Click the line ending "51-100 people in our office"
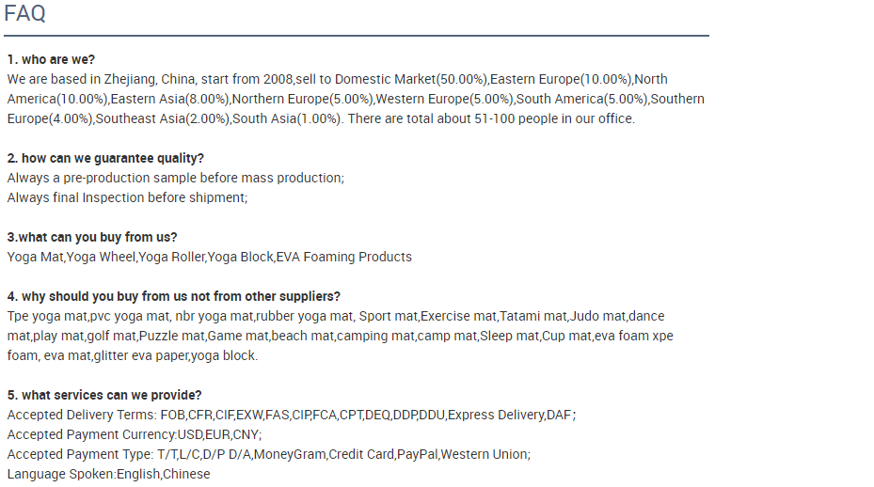874x487 pixels. click(x=321, y=118)
